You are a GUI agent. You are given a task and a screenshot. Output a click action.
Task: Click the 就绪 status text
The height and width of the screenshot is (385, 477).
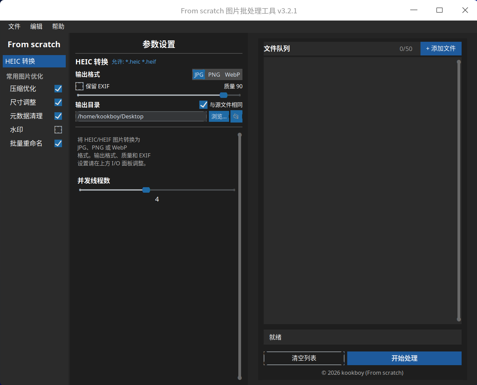[275, 337]
